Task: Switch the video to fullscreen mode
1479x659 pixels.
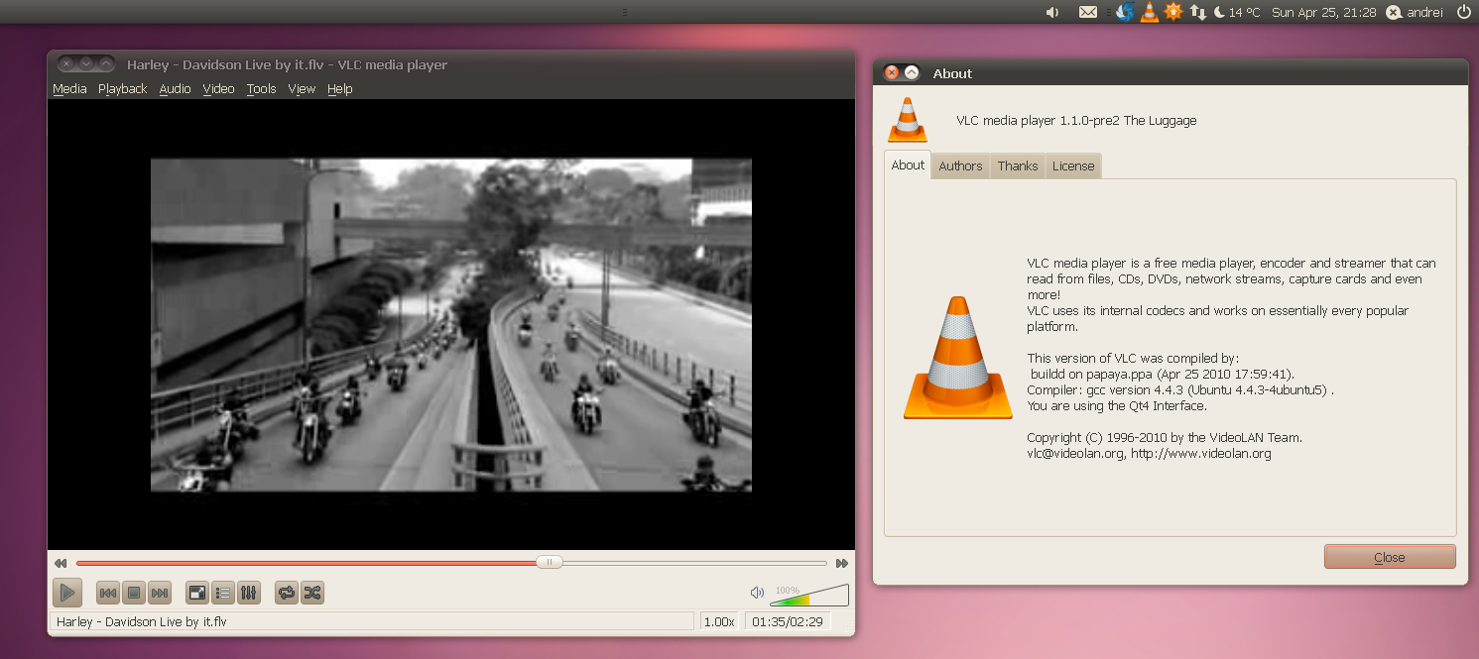Action: [x=197, y=593]
